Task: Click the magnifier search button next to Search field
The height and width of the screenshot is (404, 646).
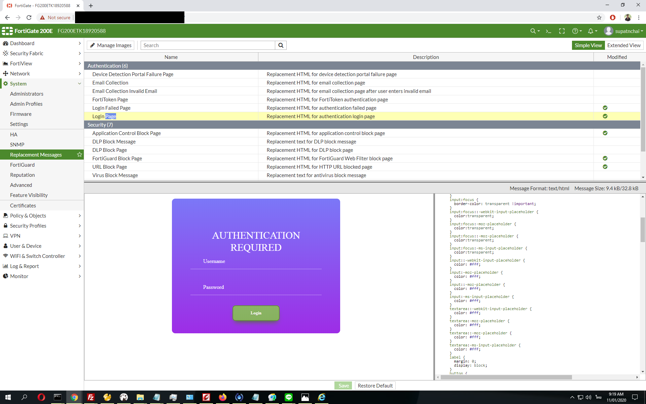Action: click(281, 45)
